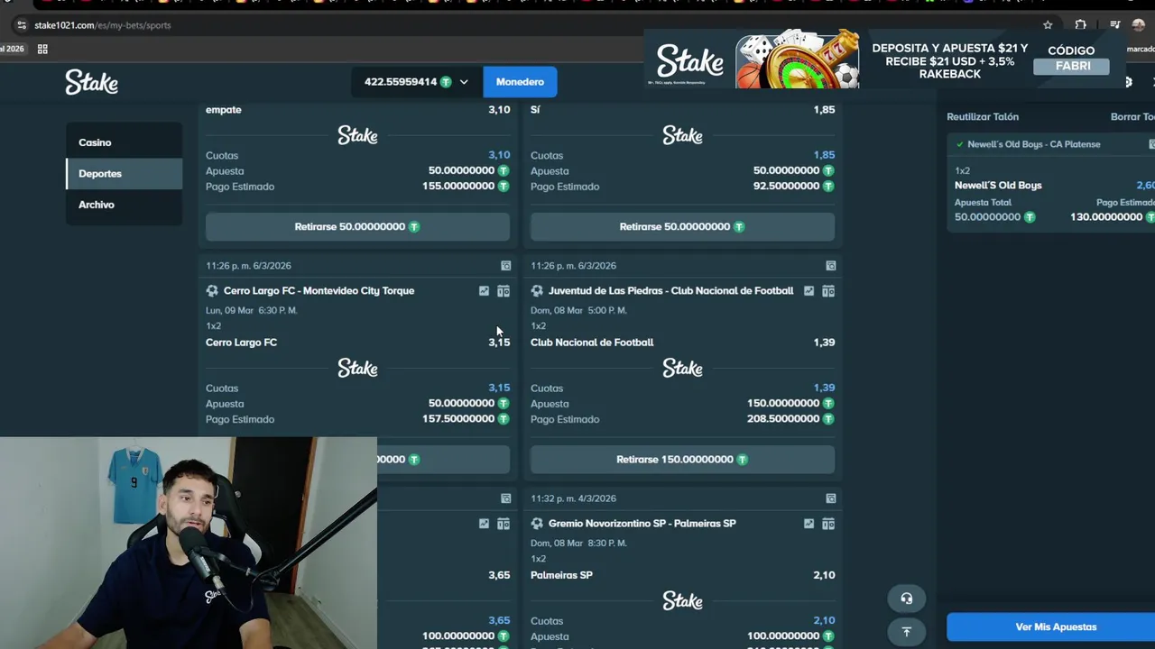Open Newell's Old Boys - CA Platense slip link

coord(1034,144)
